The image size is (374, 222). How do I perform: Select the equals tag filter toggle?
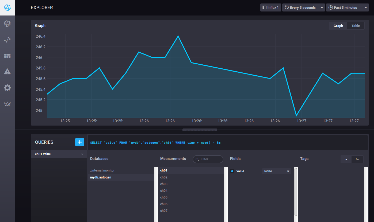[346, 159]
